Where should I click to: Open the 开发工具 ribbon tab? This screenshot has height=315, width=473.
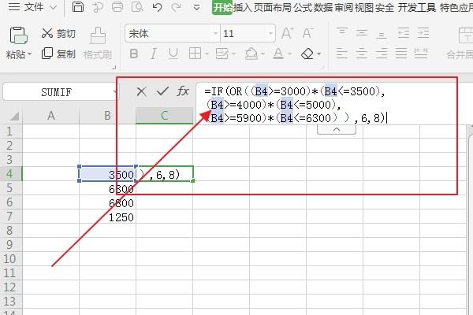point(416,7)
